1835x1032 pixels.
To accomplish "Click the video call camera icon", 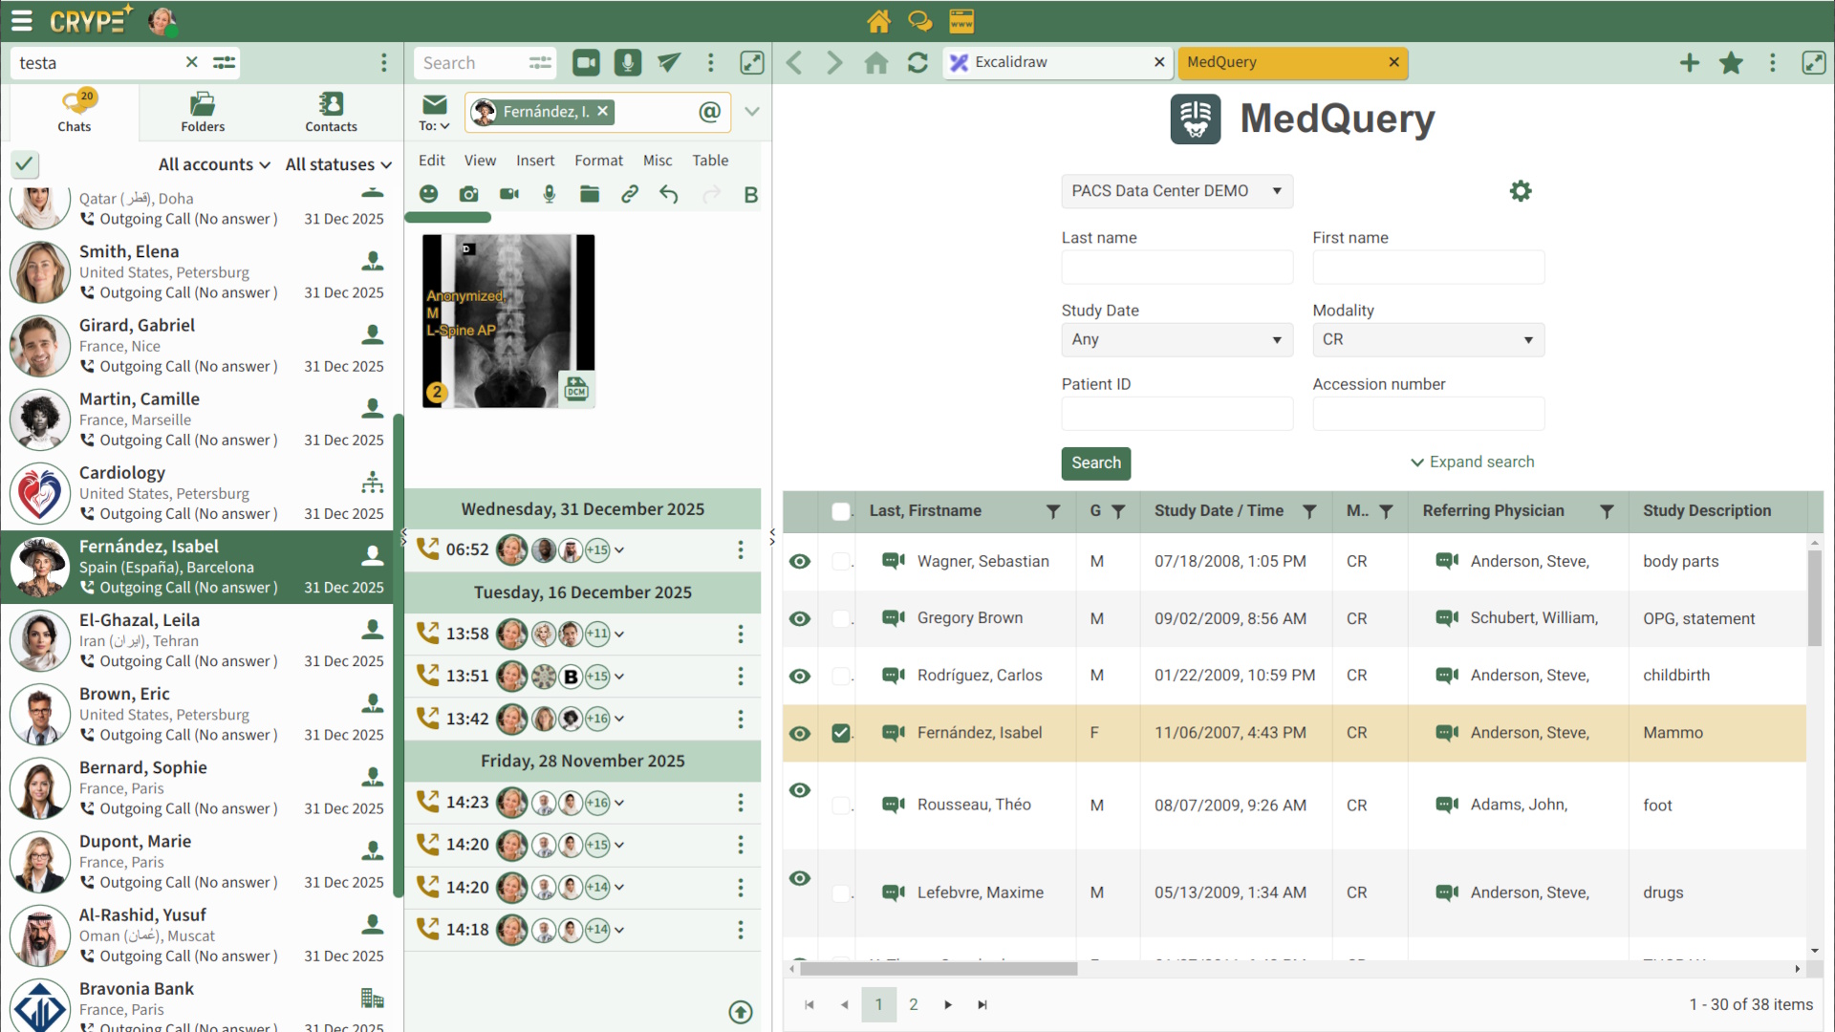I will (586, 63).
